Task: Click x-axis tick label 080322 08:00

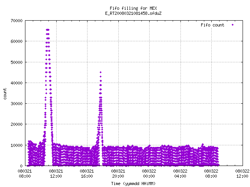Action: click(x=211, y=174)
